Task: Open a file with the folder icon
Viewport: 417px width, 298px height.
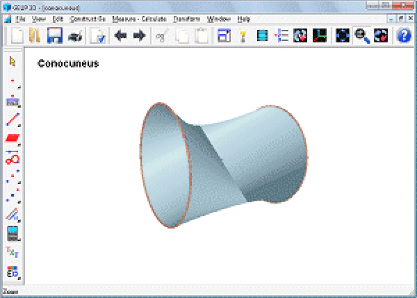Action: 36,36
